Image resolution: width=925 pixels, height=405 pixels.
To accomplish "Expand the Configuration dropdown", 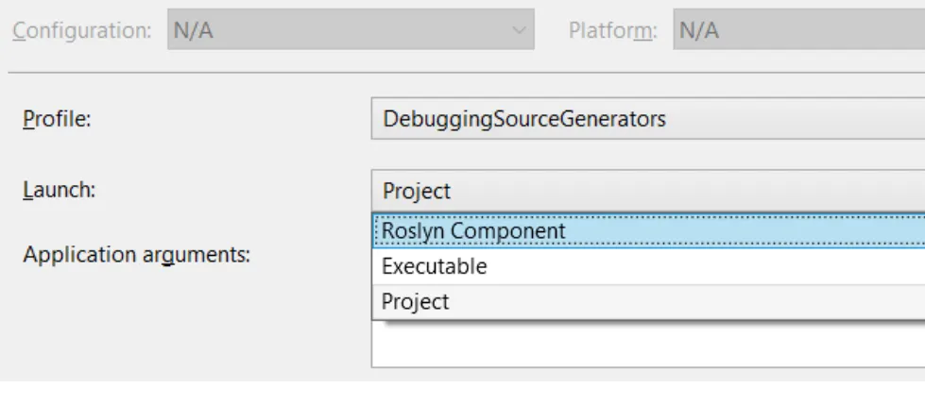I will pyautogui.click(x=350, y=29).
